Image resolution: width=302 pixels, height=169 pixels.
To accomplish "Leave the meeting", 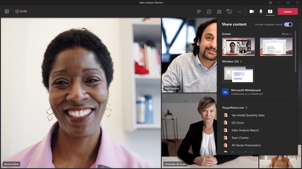I will click(x=287, y=11).
